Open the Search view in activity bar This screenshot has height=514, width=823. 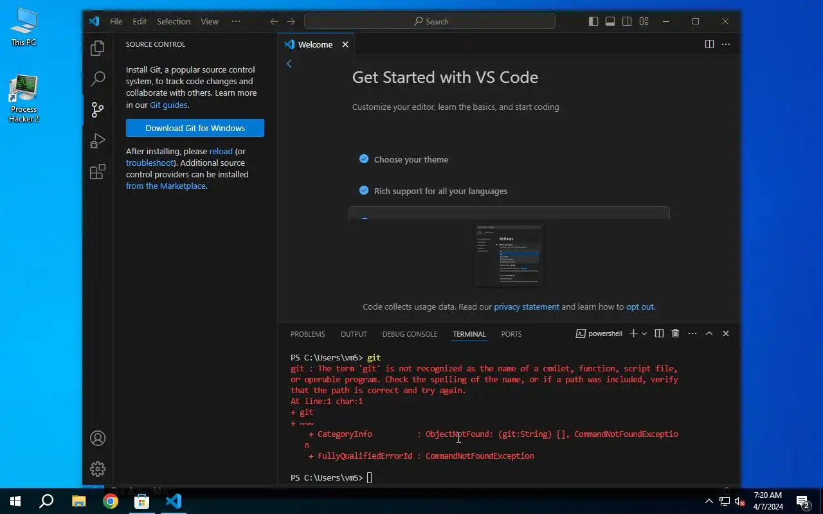(x=98, y=79)
